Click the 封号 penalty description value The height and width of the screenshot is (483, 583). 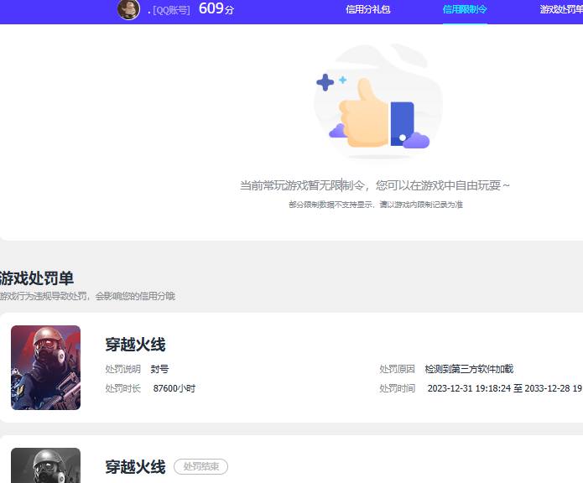click(x=159, y=369)
